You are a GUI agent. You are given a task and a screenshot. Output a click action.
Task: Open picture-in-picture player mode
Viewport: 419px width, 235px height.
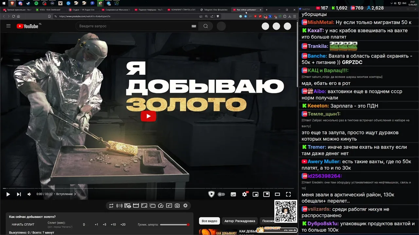(266, 194)
